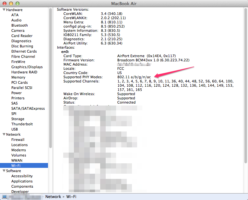Image resolution: width=248 pixels, height=200 pixels.
Task: Select Power in the sidebar
Action: click(17, 93)
